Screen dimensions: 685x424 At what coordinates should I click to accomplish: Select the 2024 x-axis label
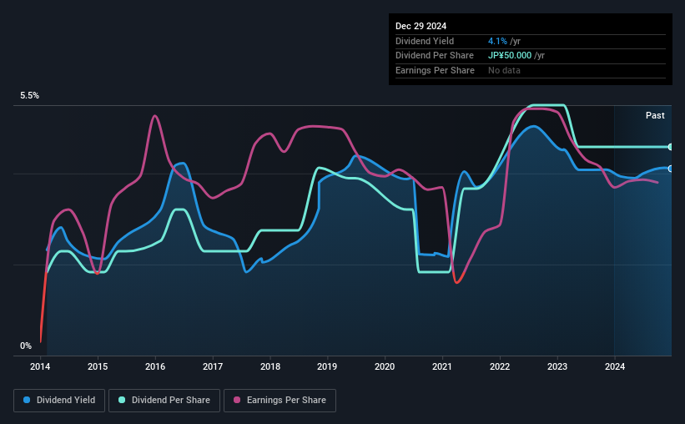(x=615, y=366)
